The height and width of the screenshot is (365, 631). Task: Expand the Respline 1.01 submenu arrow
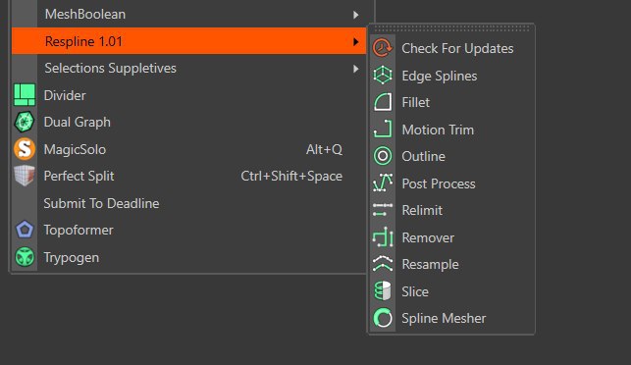(356, 41)
